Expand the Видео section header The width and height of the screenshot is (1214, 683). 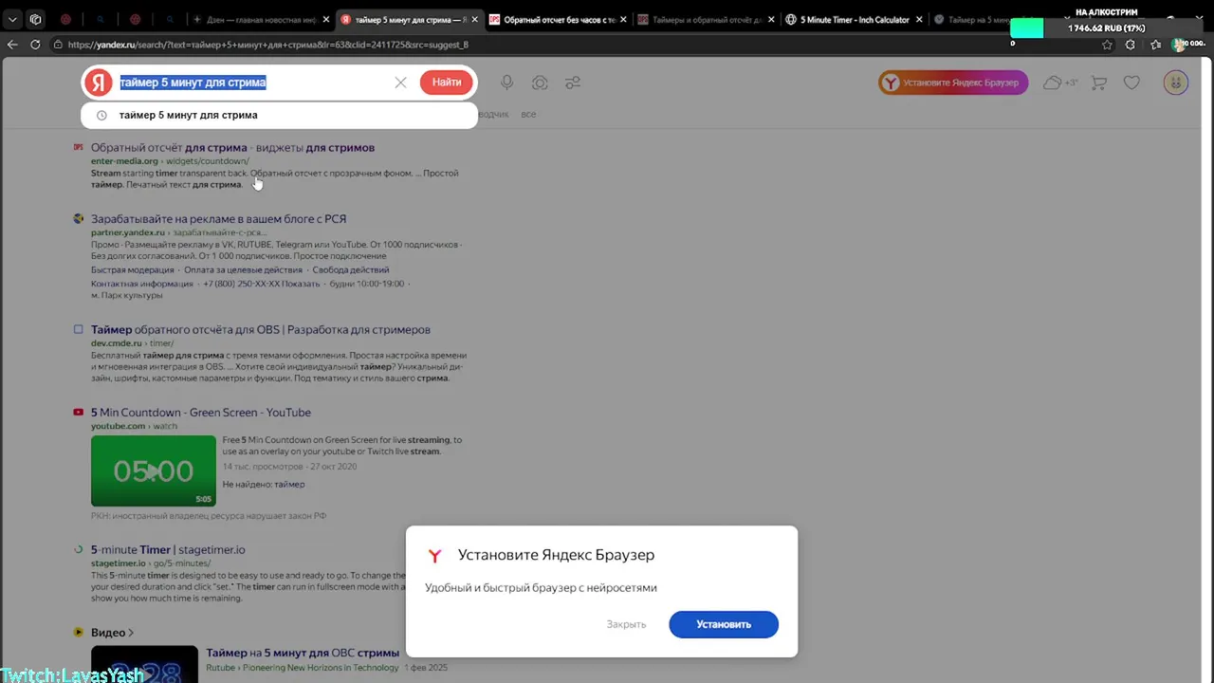112,632
